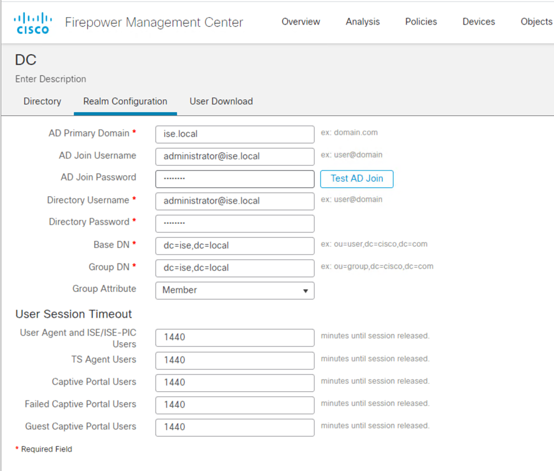Edit User Agent and ISE/ISE-PIC timeout field
This screenshot has width=554, height=471.
[235, 338]
